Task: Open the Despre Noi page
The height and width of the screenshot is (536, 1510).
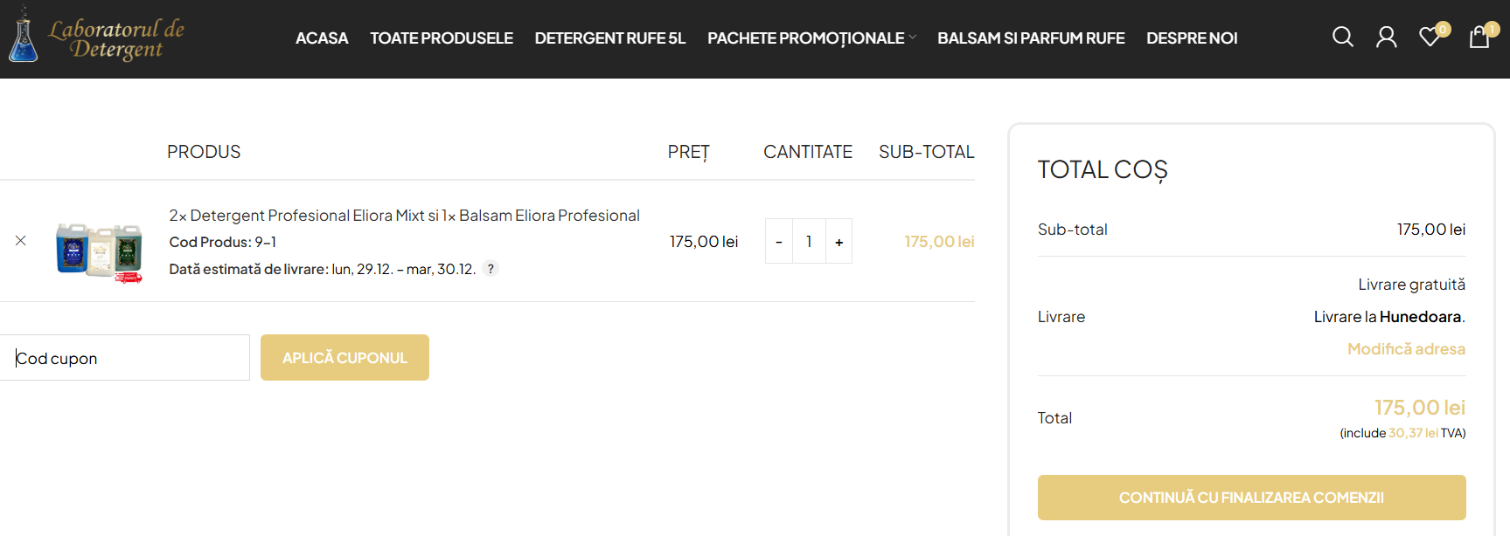Action: coord(1191,38)
